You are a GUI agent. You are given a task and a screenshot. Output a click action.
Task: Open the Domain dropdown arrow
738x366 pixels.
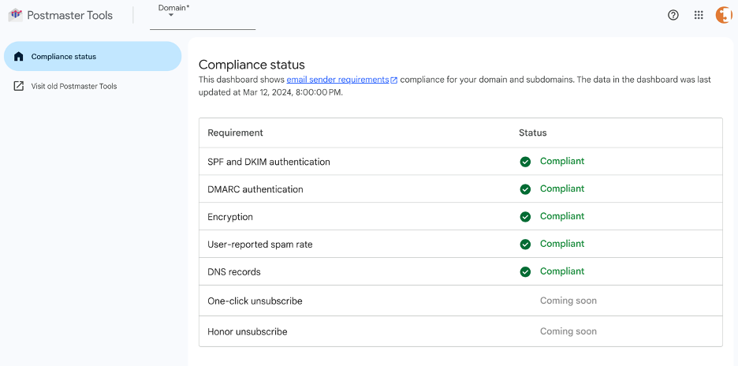tap(171, 15)
